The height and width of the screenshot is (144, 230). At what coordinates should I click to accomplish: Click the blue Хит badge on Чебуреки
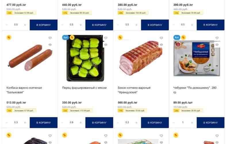pos(177,37)
